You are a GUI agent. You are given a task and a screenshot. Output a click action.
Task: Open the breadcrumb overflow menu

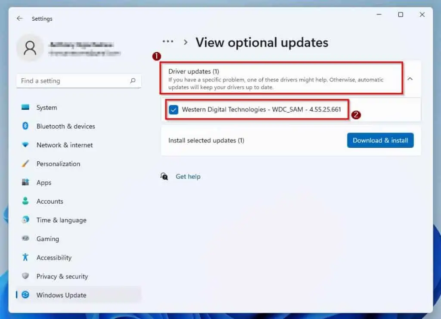tap(168, 42)
